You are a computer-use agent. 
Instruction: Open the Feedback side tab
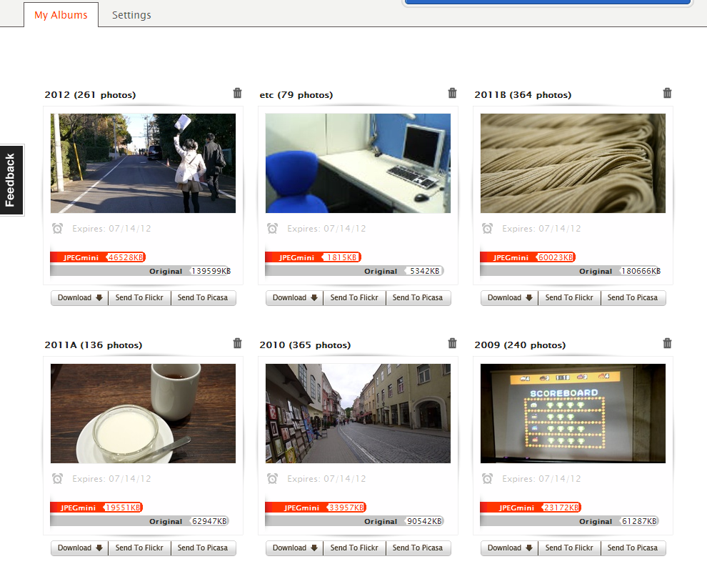pyautogui.click(x=11, y=180)
